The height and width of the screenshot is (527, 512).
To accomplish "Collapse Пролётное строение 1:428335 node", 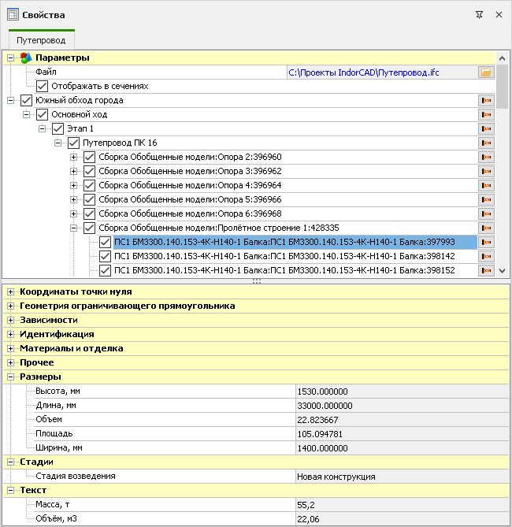I will [x=73, y=228].
